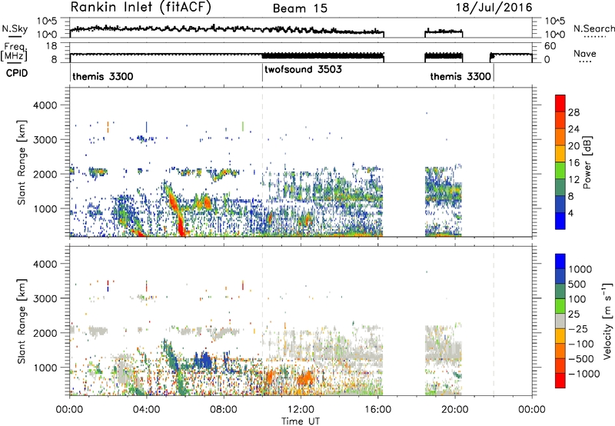Click the "-1000" tick on Velocity colorbar
The image size is (615, 426).
[583, 374]
